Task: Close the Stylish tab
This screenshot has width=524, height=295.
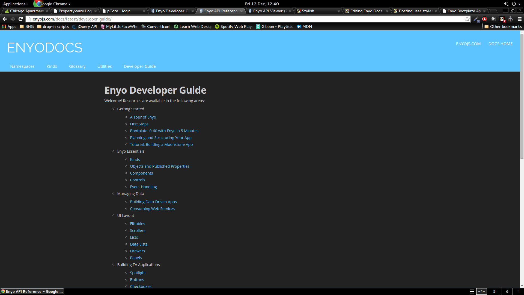Action: (339, 11)
